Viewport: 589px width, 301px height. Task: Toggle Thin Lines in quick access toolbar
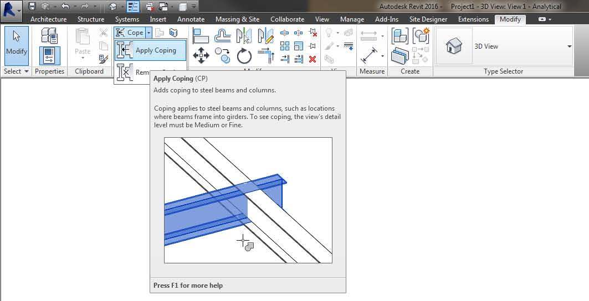click(x=132, y=6)
